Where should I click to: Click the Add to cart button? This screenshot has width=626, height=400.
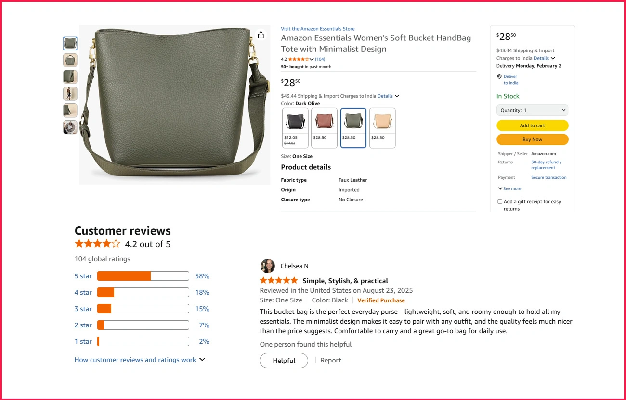tap(532, 125)
